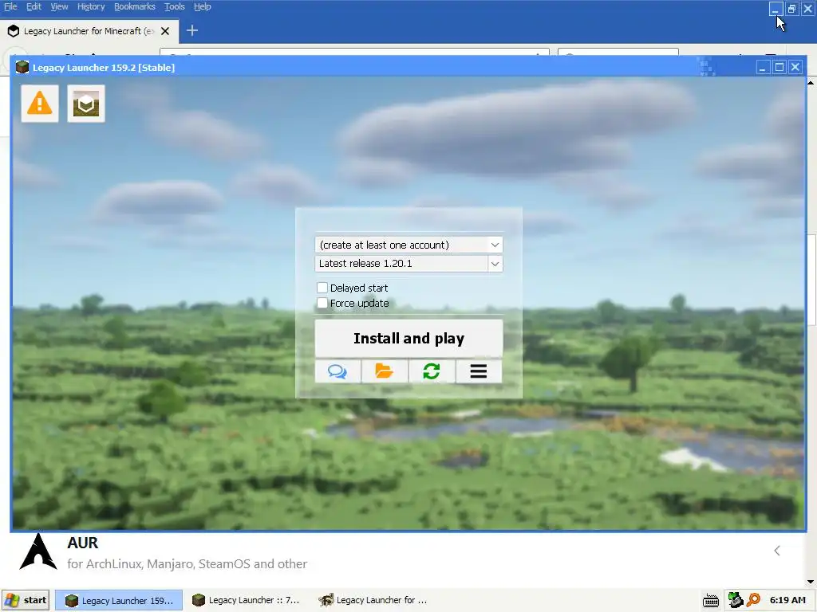Select the Legacy Launcher for Minecraft browser tab
This screenshot has height=612, width=817.
coord(89,31)
